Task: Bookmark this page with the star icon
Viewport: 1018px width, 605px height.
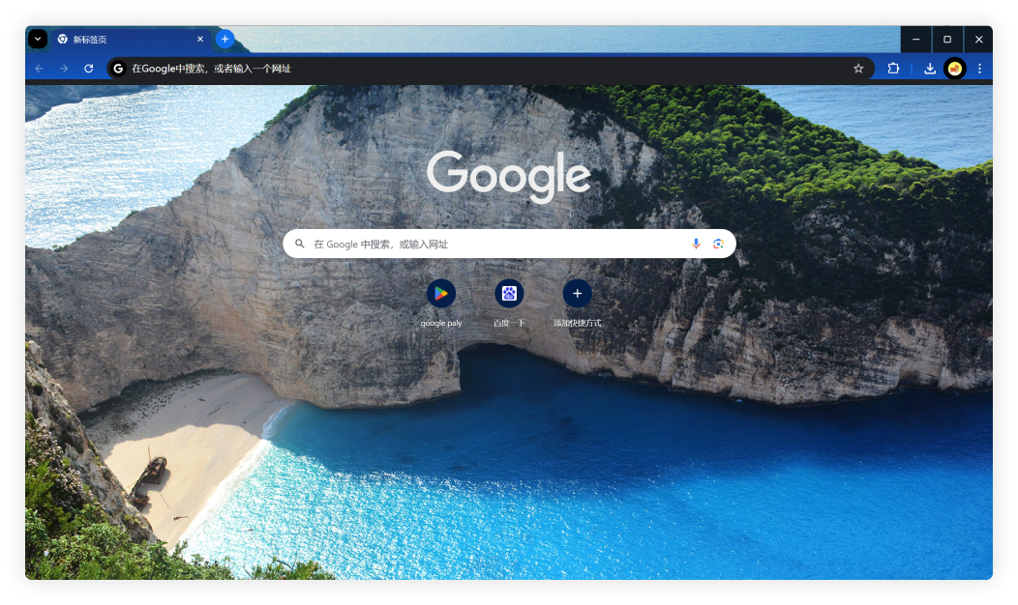Action: (x=857, y=69)
